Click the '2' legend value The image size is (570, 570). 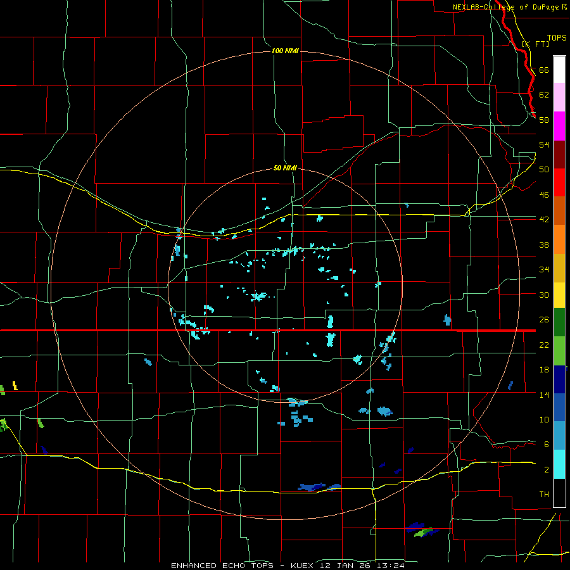tap(547, 470)
